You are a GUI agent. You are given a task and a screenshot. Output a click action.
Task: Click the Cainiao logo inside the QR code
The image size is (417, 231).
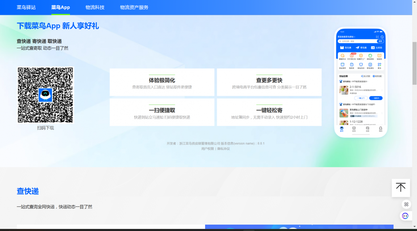45,95
